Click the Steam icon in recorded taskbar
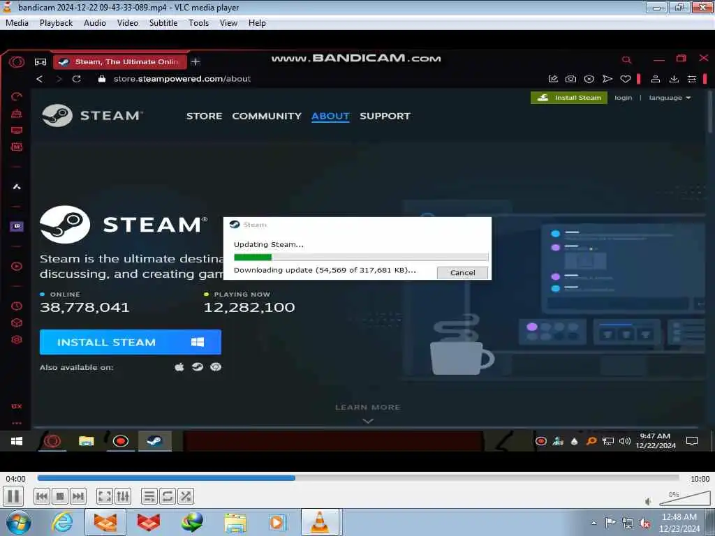This screenshot has height=536, width=715. click(x=154, y=441)
